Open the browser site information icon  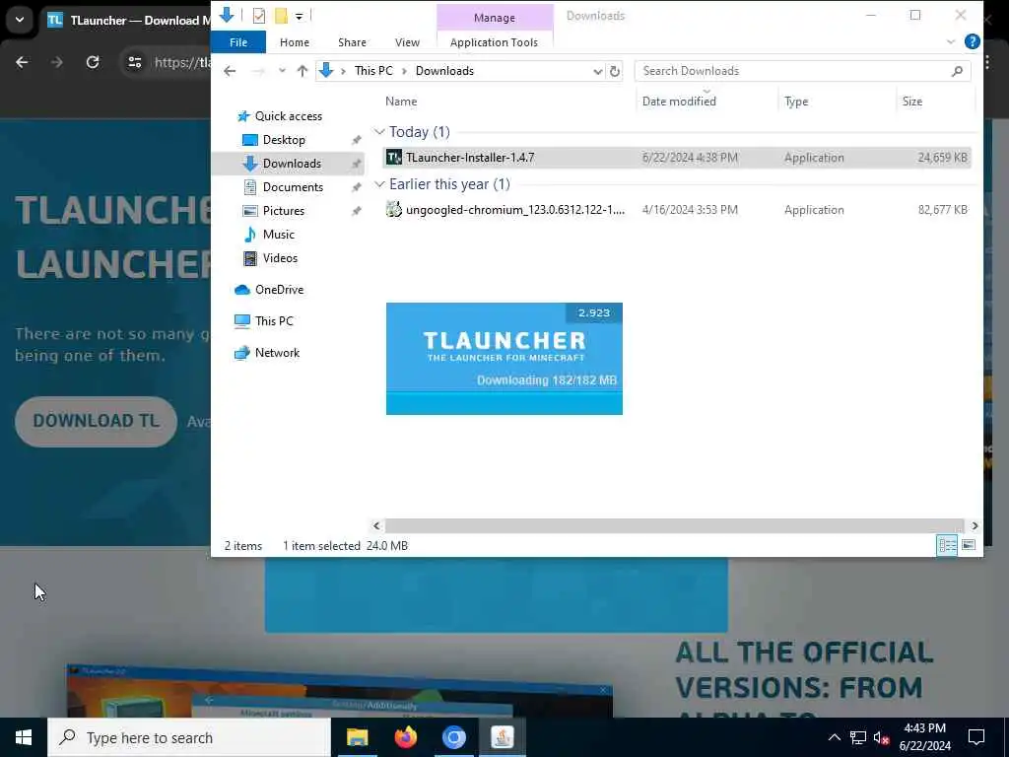point(134,62)
